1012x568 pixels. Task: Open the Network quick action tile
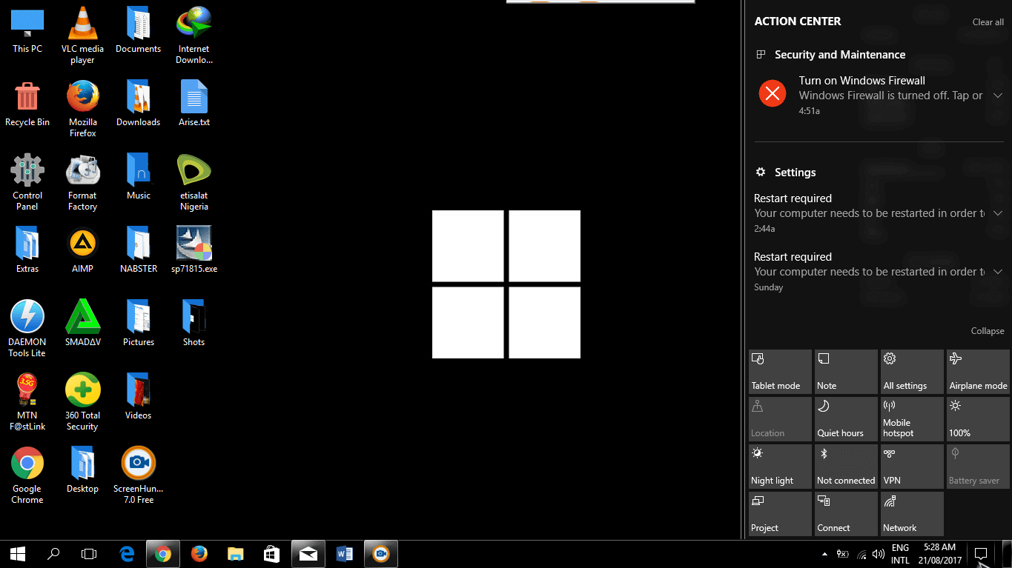click(x=912, y=514)
